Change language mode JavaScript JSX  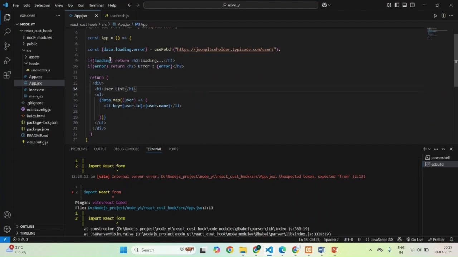click(x=382, y=240)
